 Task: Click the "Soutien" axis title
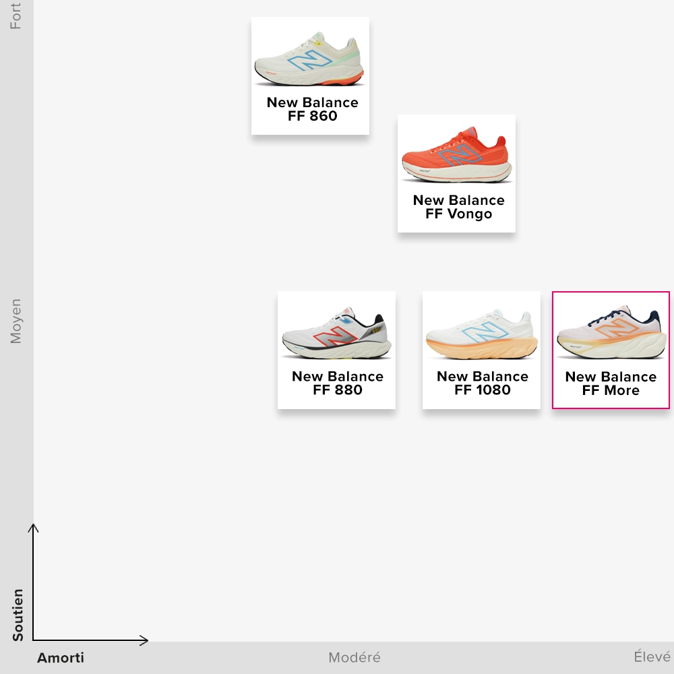[x=18, y=615]
